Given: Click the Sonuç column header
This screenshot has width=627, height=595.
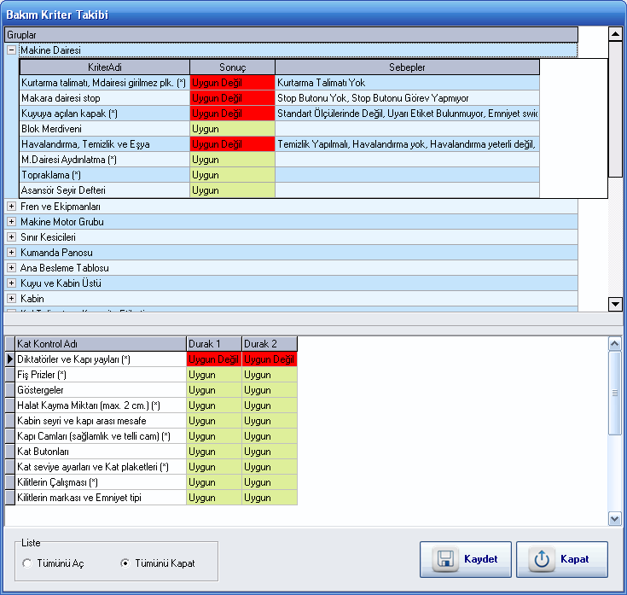Looking at the screenshot, I should pyautogui.click(x=232, y=67).
